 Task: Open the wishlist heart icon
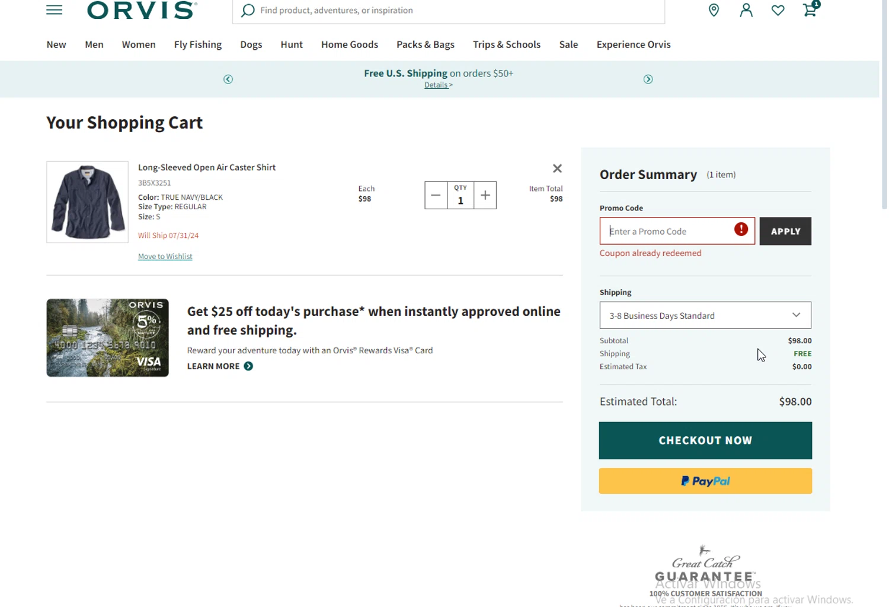pos(778,10)
